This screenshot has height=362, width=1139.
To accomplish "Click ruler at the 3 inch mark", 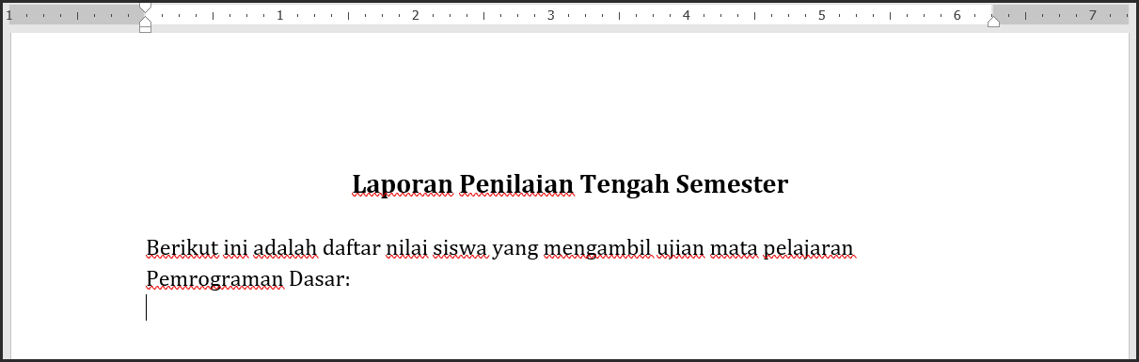I will [550, 15].
